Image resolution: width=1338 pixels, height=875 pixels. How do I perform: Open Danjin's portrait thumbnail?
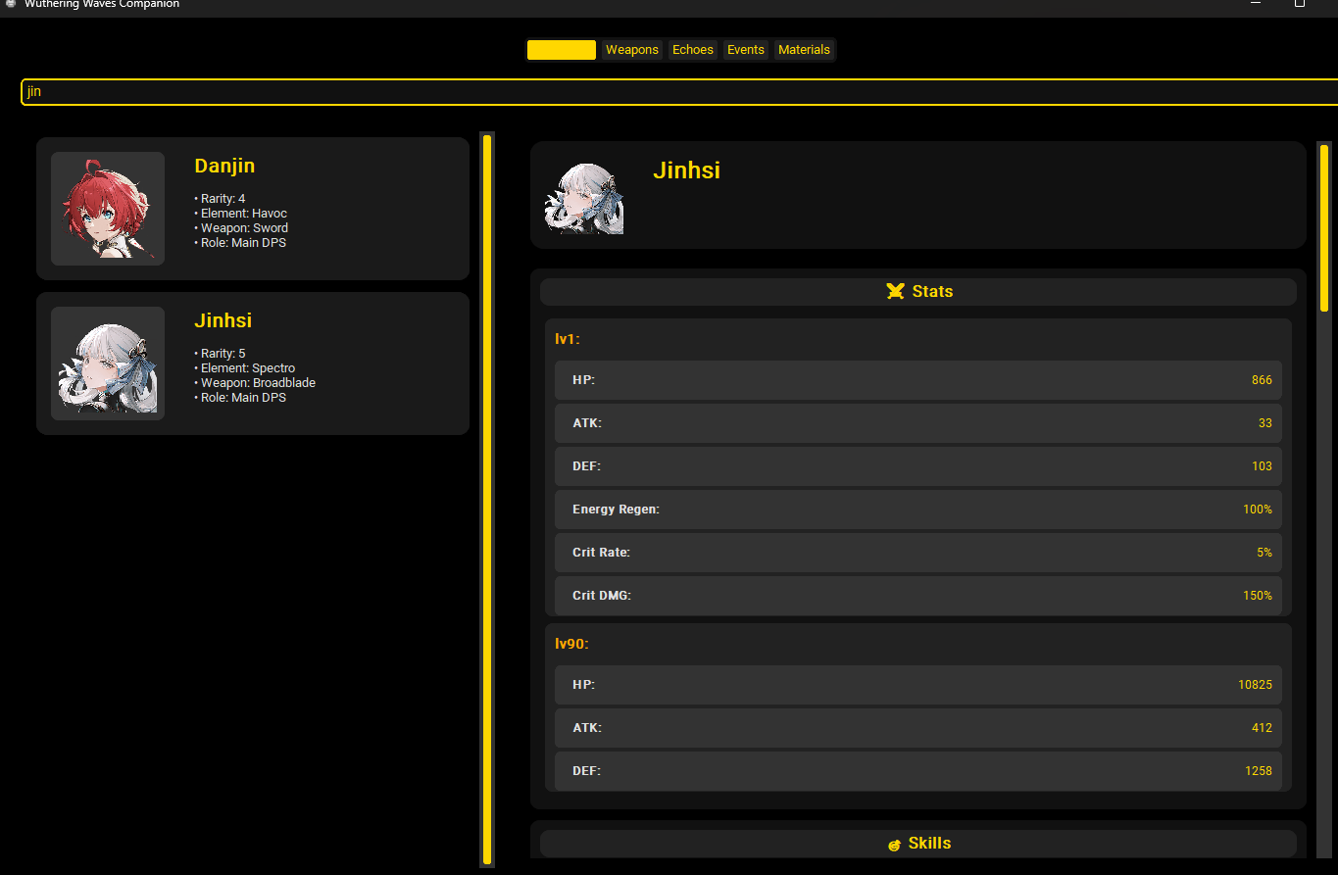coord(108,209)
